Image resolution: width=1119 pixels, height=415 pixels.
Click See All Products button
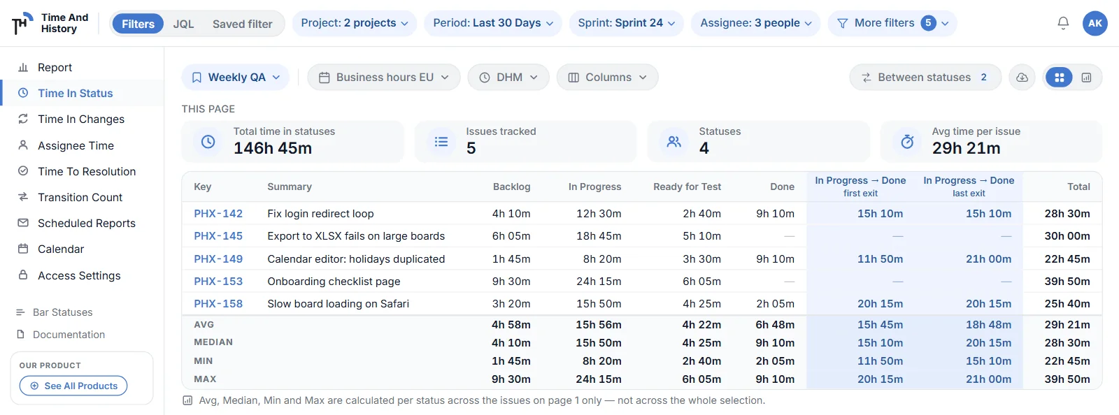point(73,386)
